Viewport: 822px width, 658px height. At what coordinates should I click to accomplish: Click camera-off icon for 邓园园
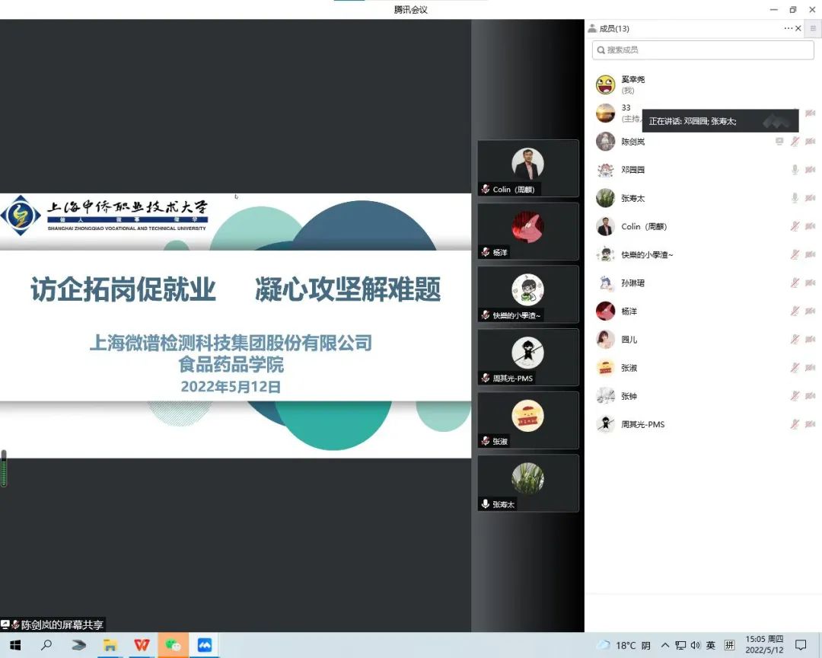click(x=810, y=170)
